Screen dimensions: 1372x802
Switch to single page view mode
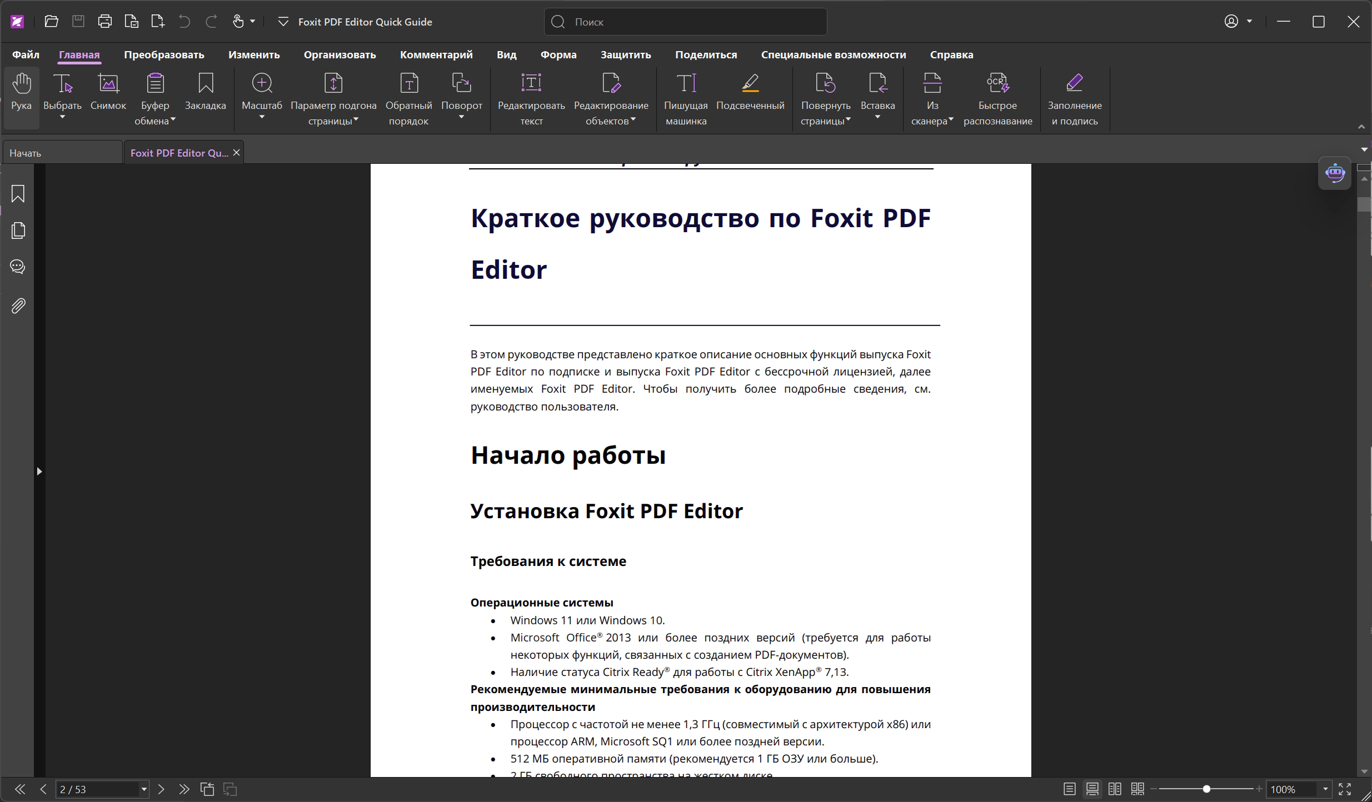point(1069,789)
